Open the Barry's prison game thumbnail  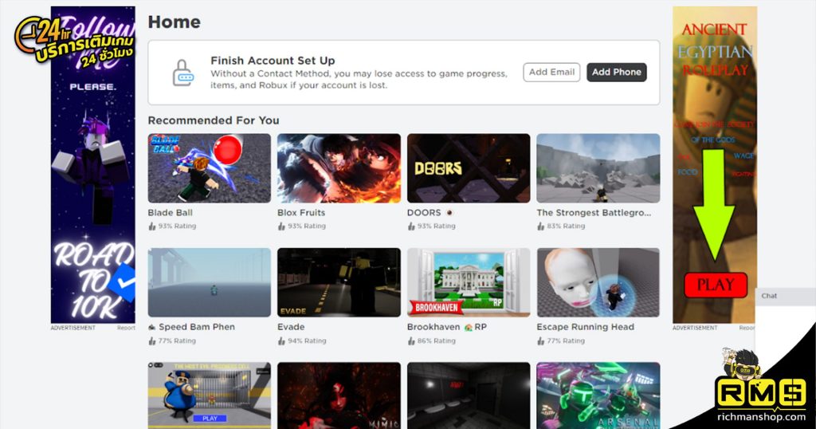pos(209,396)
